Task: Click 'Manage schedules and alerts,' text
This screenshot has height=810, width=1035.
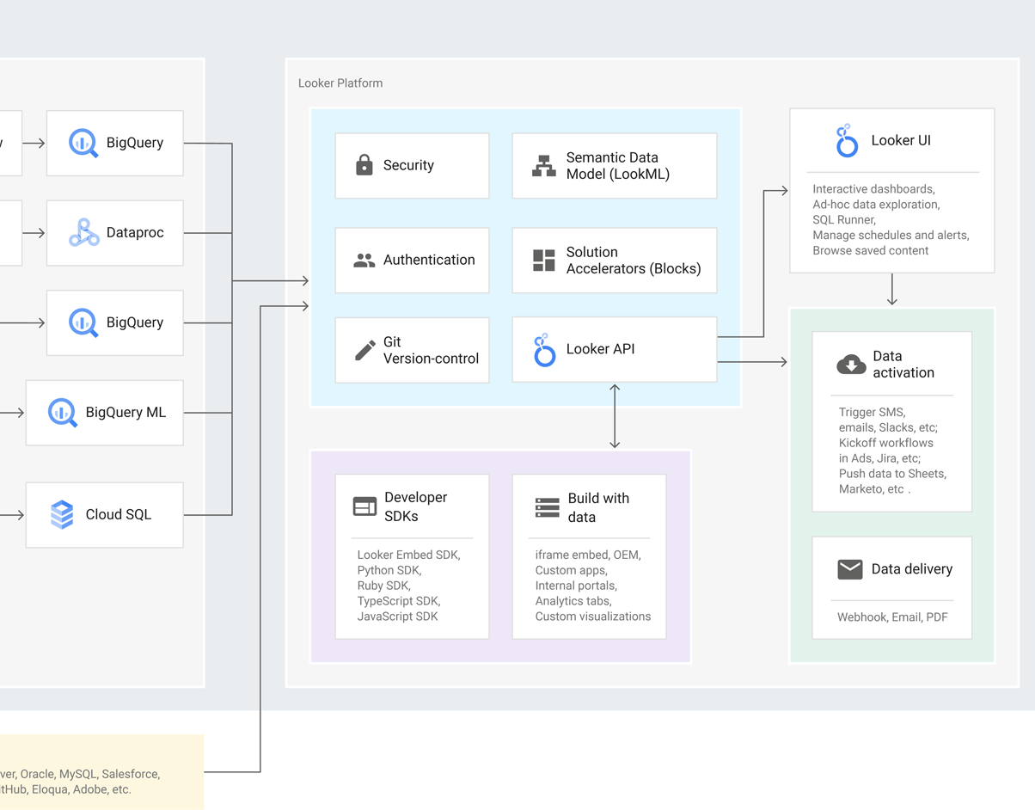Action: [891, 235]
